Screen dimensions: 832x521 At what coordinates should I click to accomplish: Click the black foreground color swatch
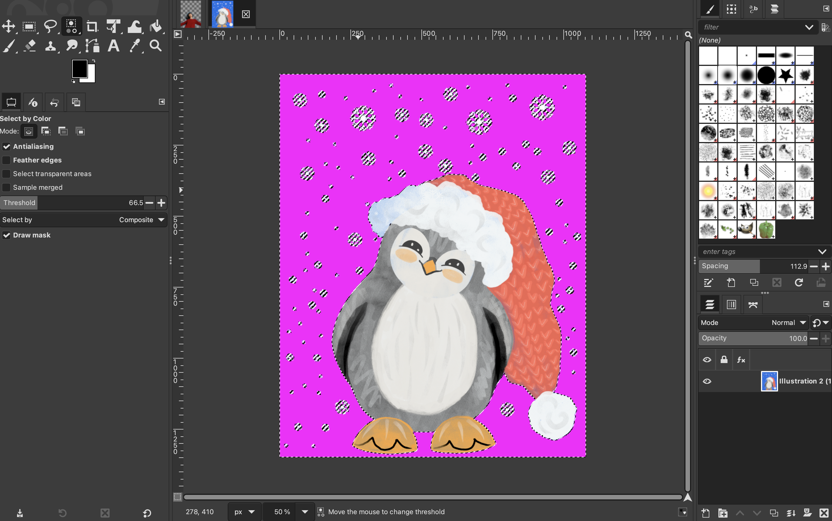[79, 68]
